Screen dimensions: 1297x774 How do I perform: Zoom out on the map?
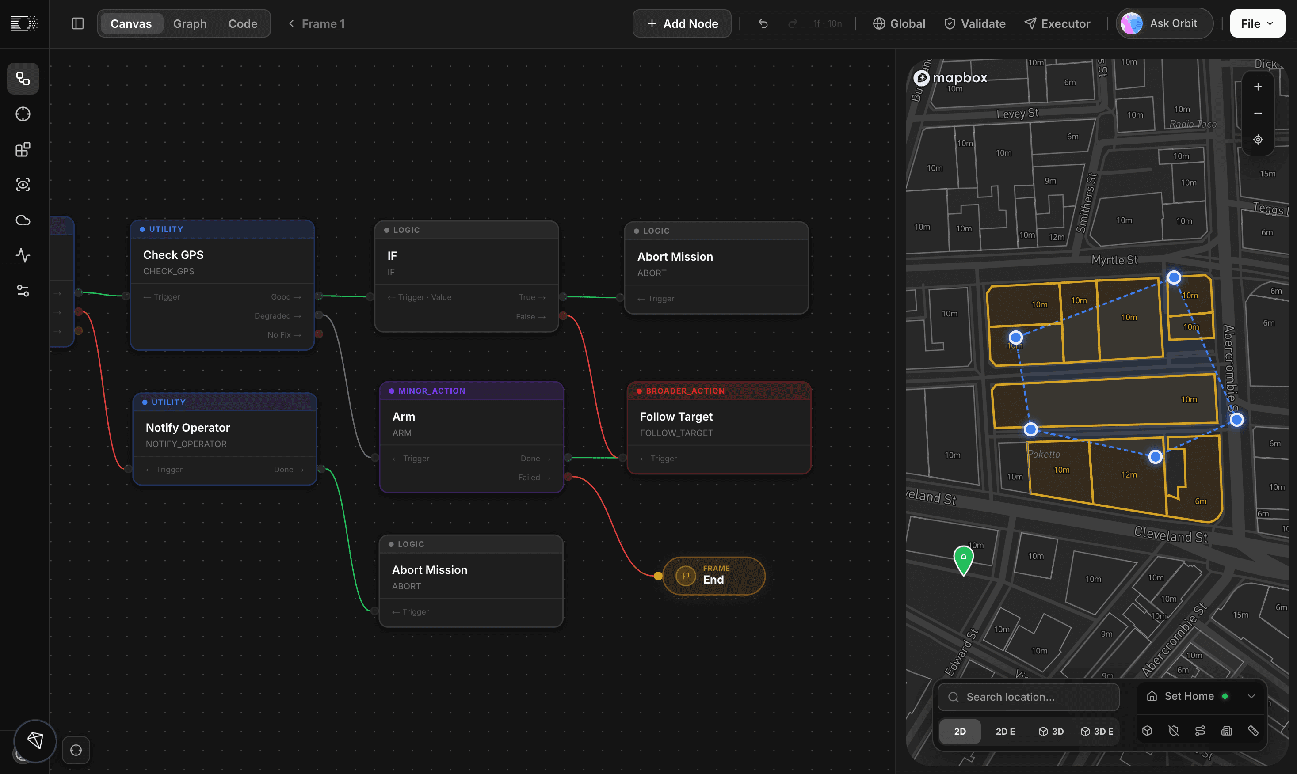(x=1258, y=113)
